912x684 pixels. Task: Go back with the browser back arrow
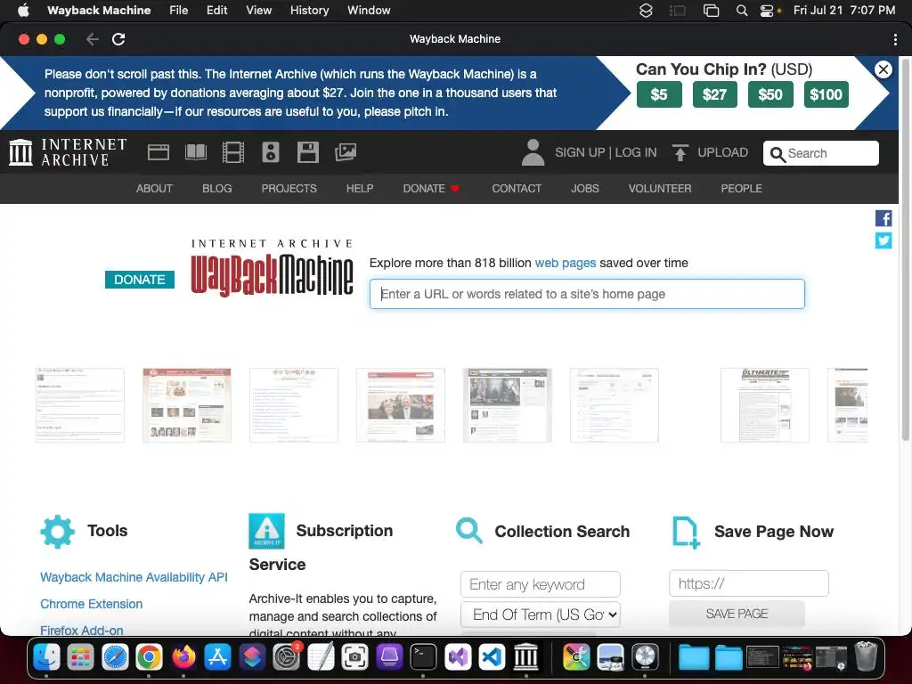(x=93, y=39)
